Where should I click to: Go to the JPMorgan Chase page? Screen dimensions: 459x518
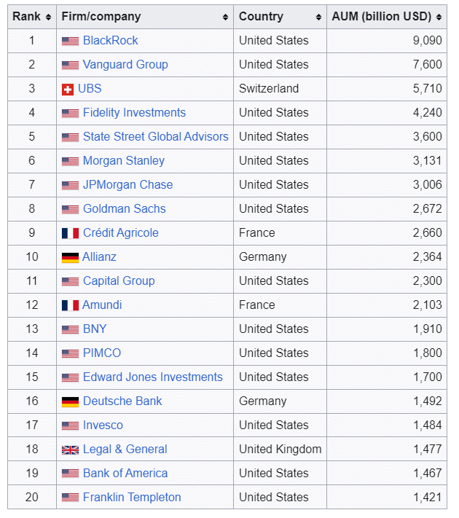click(128, 185)
